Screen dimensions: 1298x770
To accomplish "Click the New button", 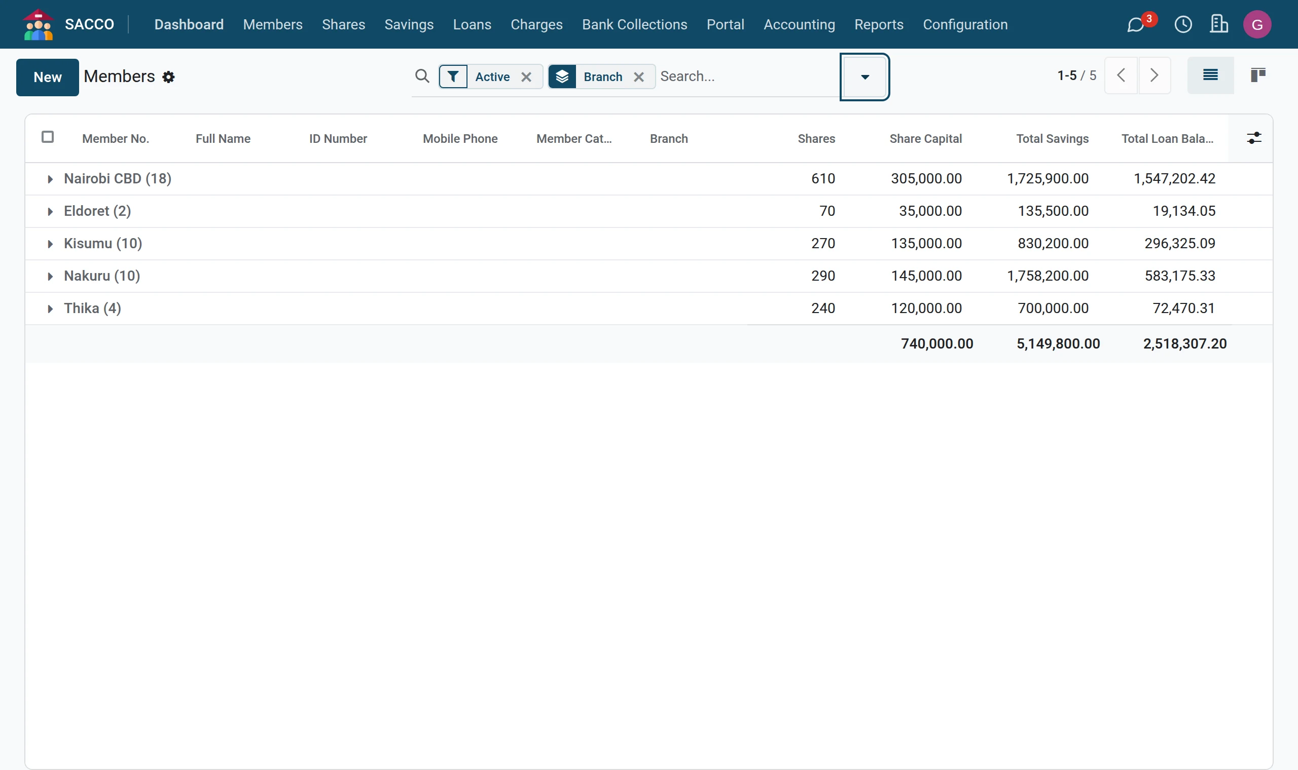I will coord(47,78).
